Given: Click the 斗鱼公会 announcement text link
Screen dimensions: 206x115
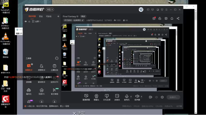Looking at the screenshot, I should pos(48,106).
